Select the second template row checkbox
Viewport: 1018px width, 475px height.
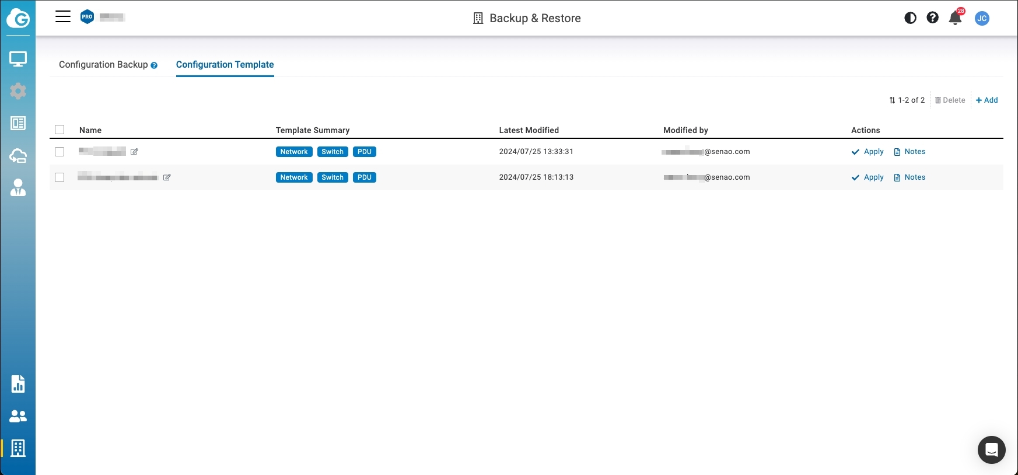pyautogui.click(x=60, y=177)
